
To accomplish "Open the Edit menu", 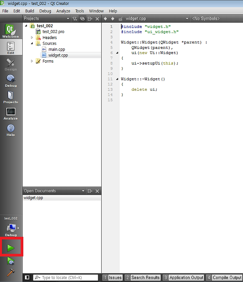I will 17,11.
